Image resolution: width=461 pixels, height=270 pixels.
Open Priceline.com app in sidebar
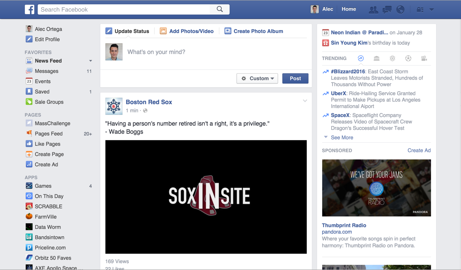tap(50, 247)
